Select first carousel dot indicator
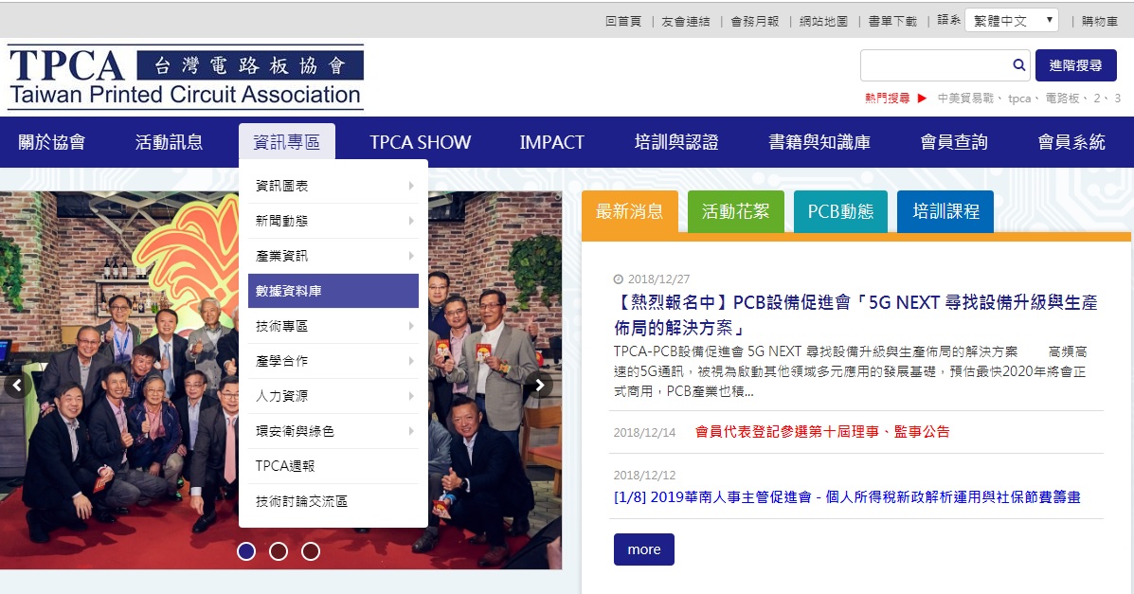Image resolution: width=1134 pixels, height=594 pixels. point(246,551)
